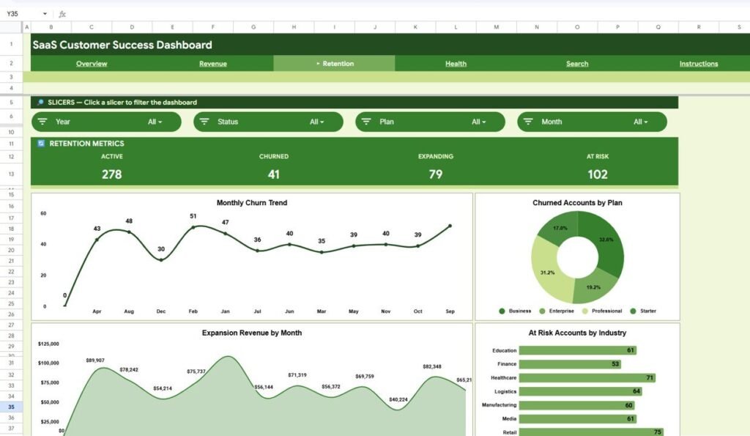Click the funnel icon on the Year slicer
750x436 pixels.
point(42,122)
